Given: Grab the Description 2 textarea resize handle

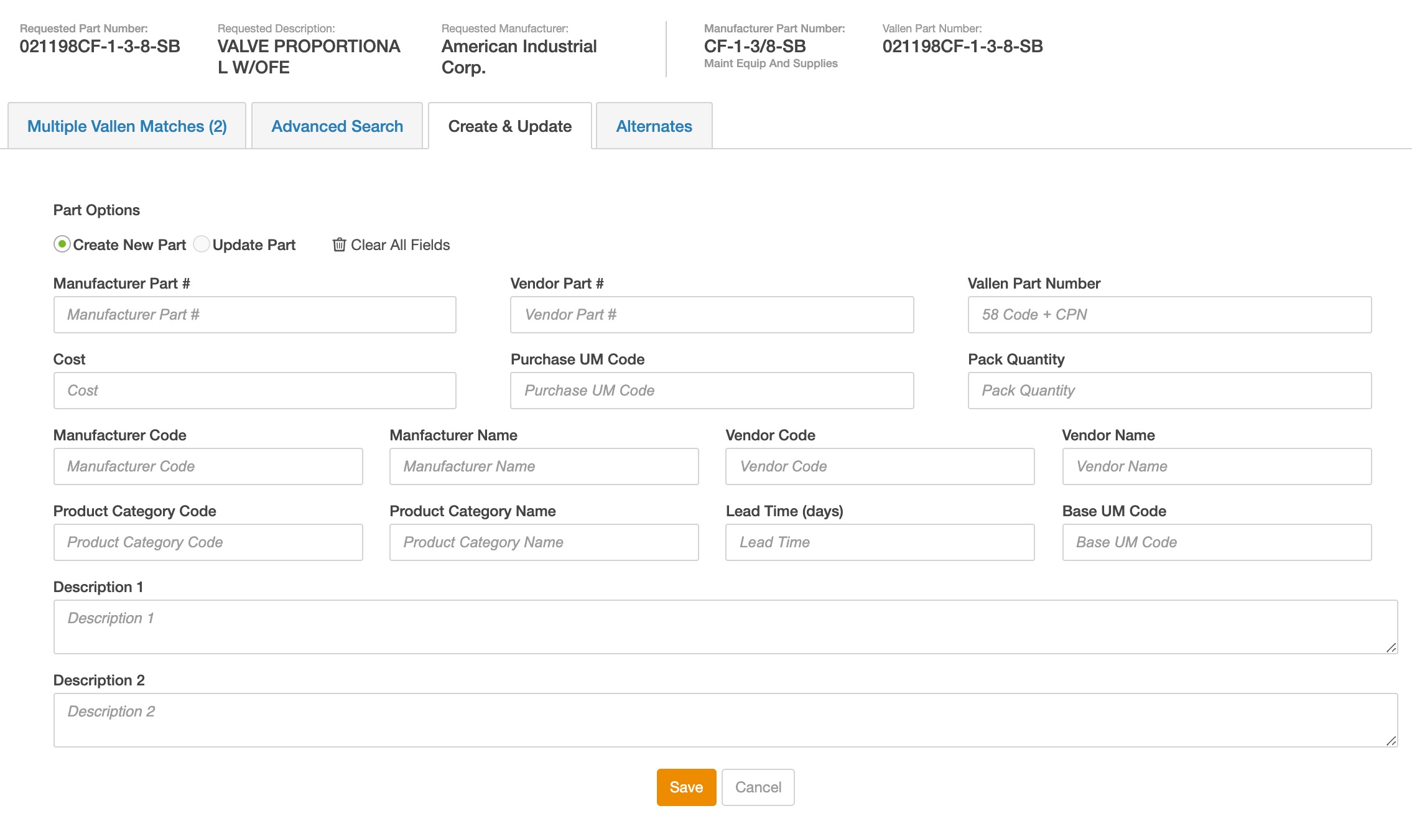Looking at the screenshot, I should point(1391,741).
